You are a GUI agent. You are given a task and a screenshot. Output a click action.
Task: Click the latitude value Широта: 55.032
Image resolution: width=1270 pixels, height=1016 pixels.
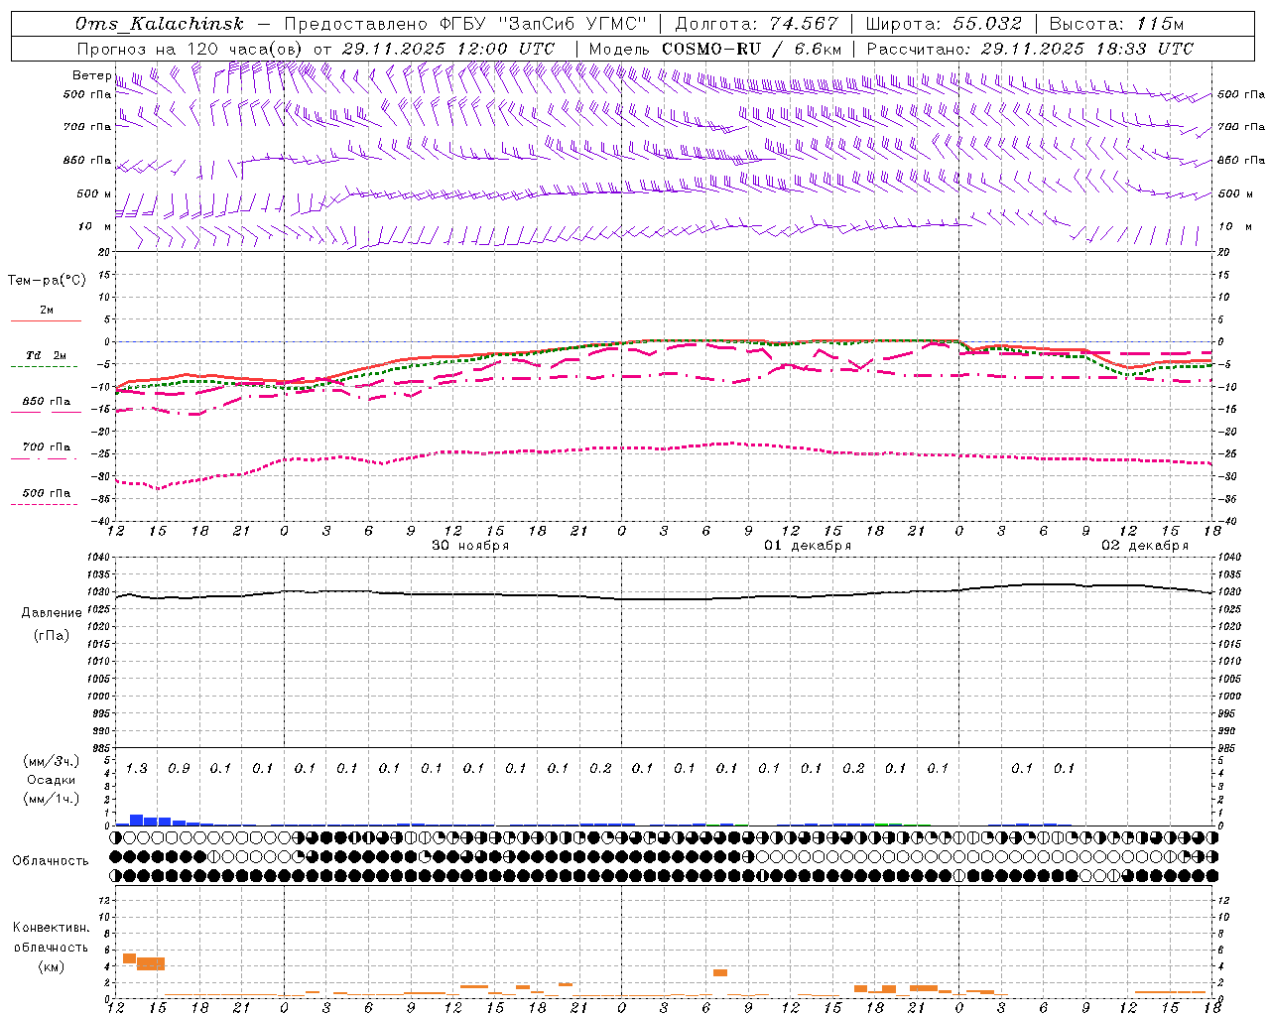(944, 25)
